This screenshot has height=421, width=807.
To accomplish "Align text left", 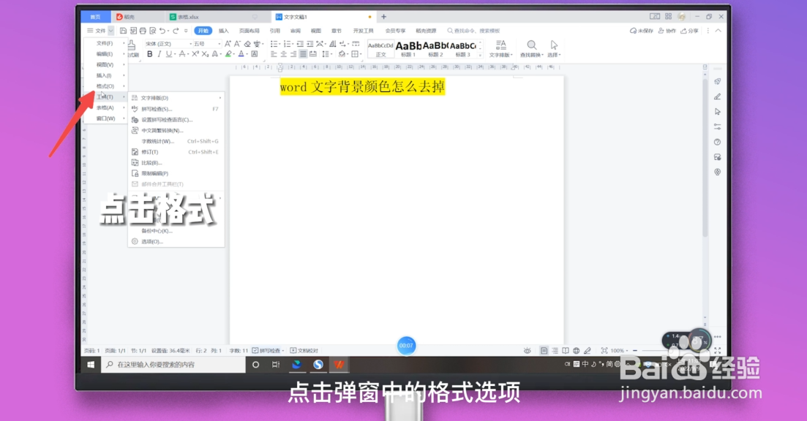I will pyautogui.click(x=274, y=54).
